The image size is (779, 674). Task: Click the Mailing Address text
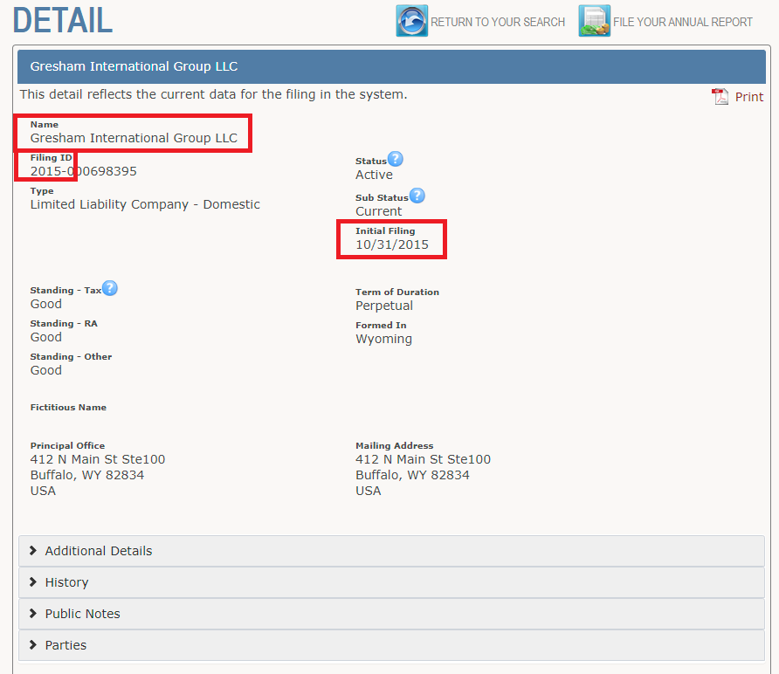423,475
